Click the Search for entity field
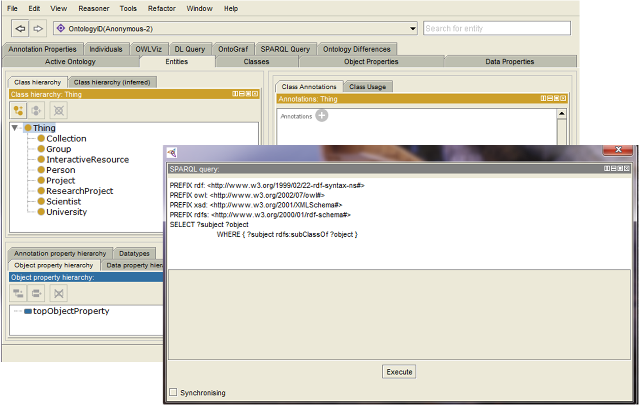The image size is (639, 405). click(497, 28)
